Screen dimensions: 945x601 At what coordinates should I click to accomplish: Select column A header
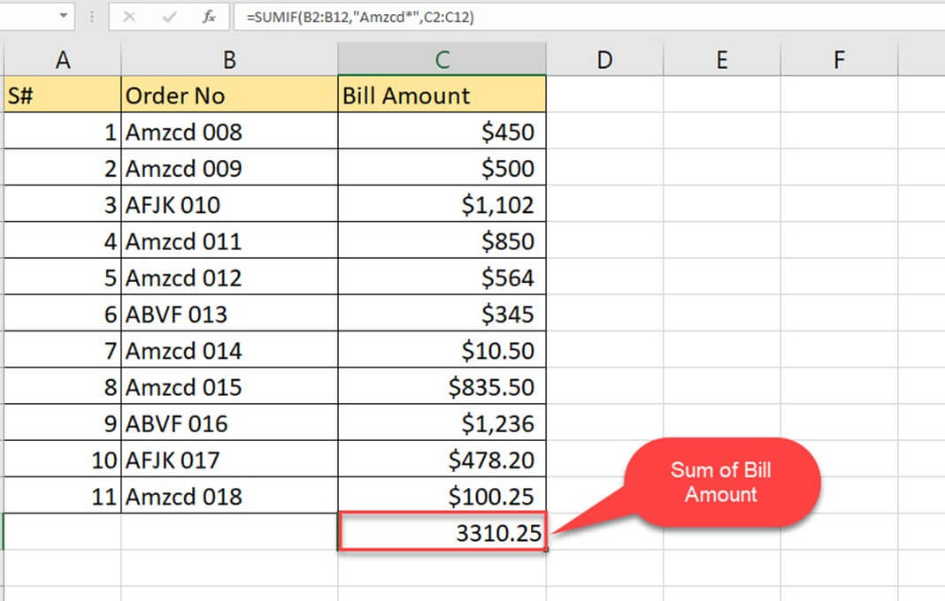click(62, 59)
